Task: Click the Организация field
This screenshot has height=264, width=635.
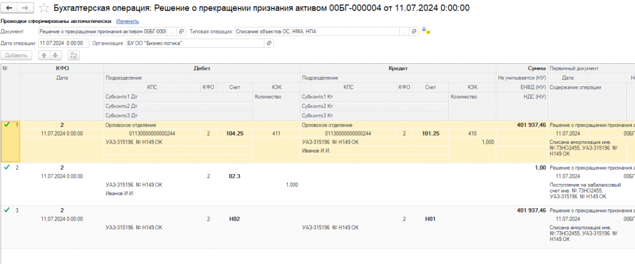Action: (195, 43)
